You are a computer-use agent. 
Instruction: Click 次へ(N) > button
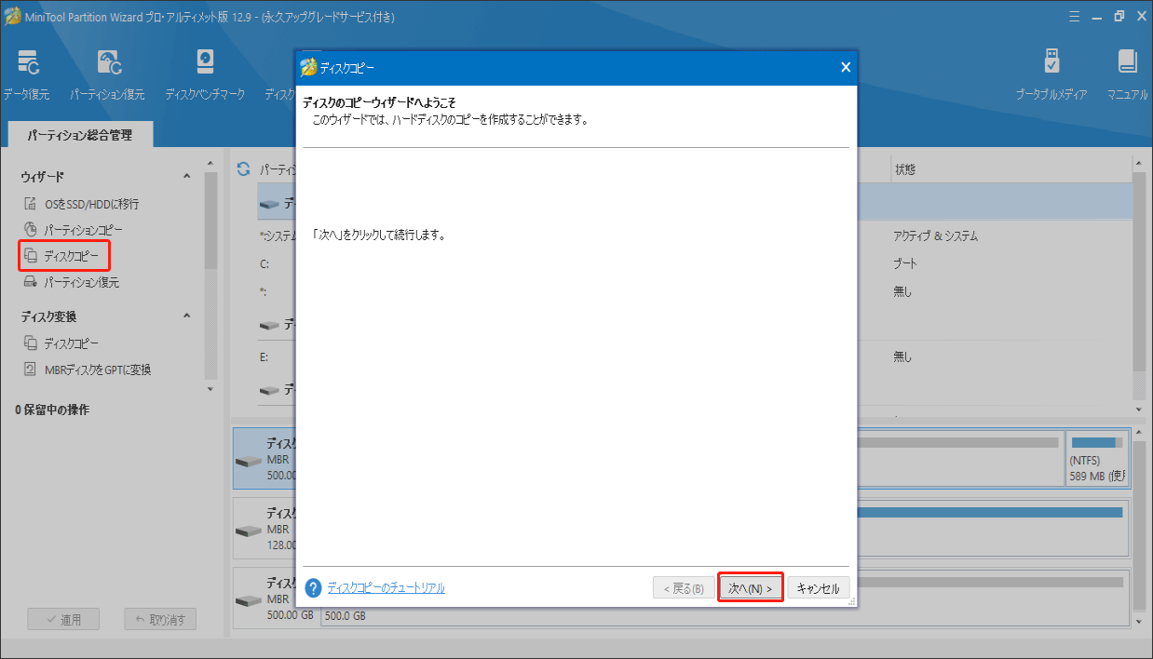coord(750,588)
